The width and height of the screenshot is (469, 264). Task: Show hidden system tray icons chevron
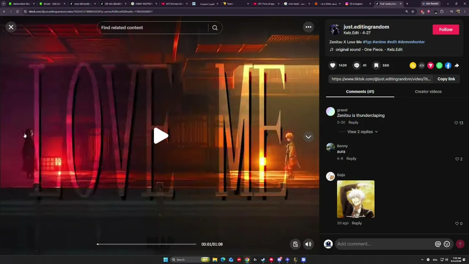pyautogui.click(x=422, y=260)
